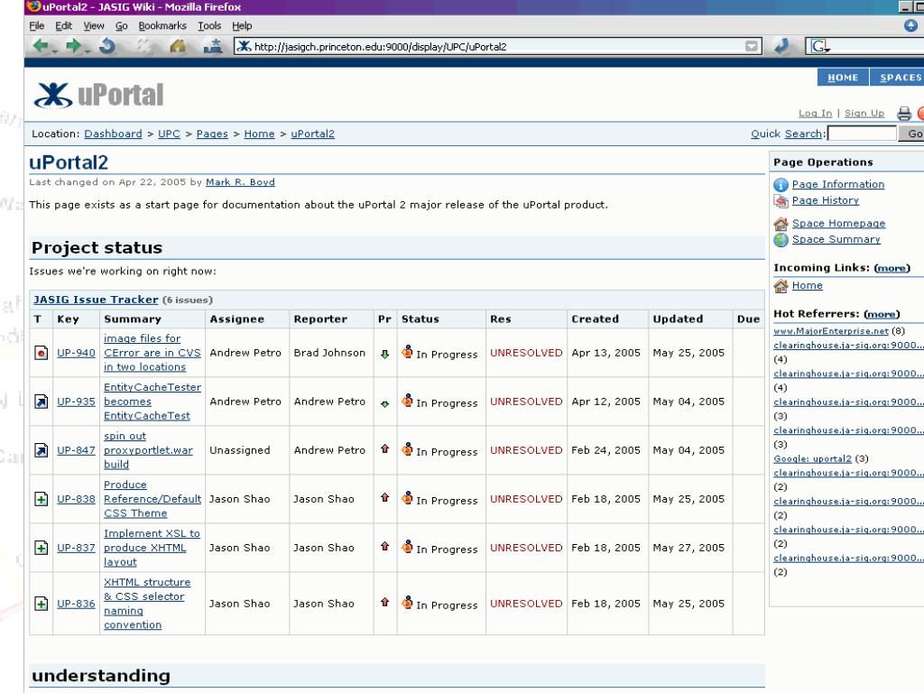Screen dimensions: 924x693
Task: Open the Go menu
Action: pyautogui.click(x=122, y=26)
